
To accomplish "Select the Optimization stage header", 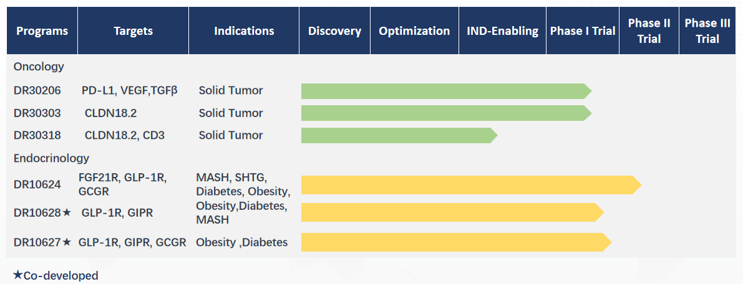I will pos(415,31).
